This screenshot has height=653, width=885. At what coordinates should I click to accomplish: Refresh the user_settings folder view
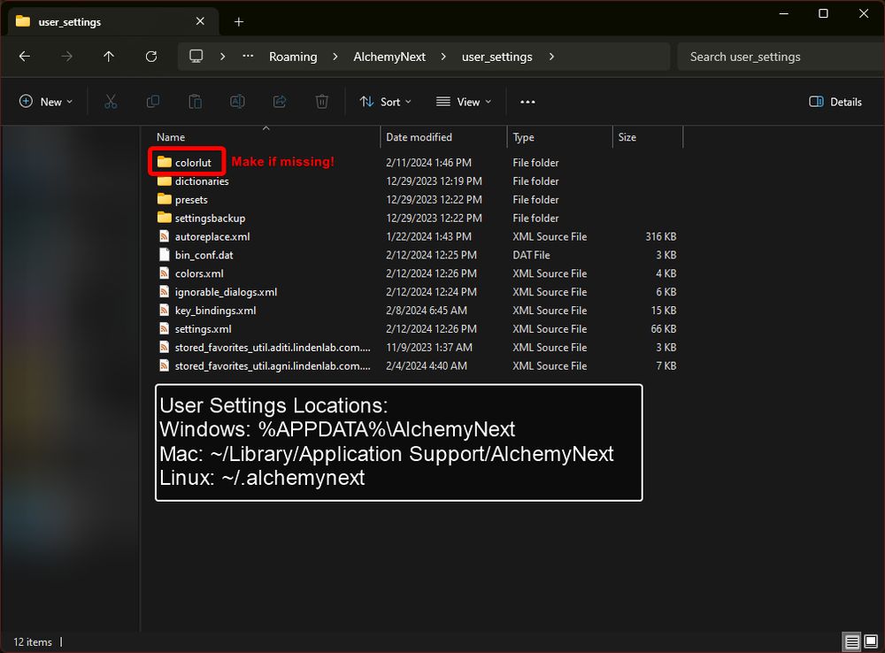[150, 57]
